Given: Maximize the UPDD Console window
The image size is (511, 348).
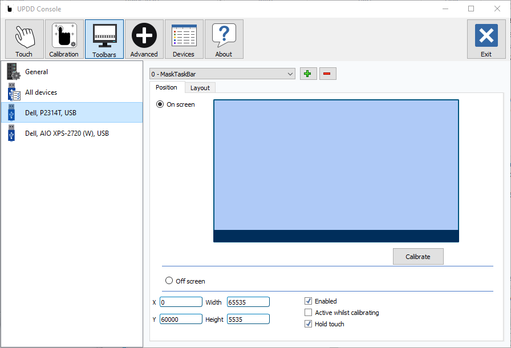Looking at the screenshot, I should click(x=471, y=9).
